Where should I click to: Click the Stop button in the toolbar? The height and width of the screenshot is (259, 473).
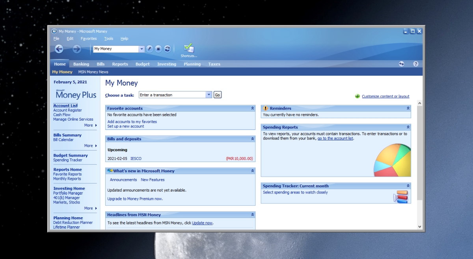tap(158, 49)
